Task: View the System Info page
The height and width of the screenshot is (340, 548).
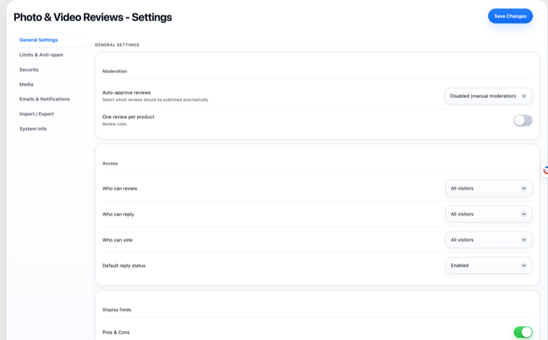Action: pos(33,129)
